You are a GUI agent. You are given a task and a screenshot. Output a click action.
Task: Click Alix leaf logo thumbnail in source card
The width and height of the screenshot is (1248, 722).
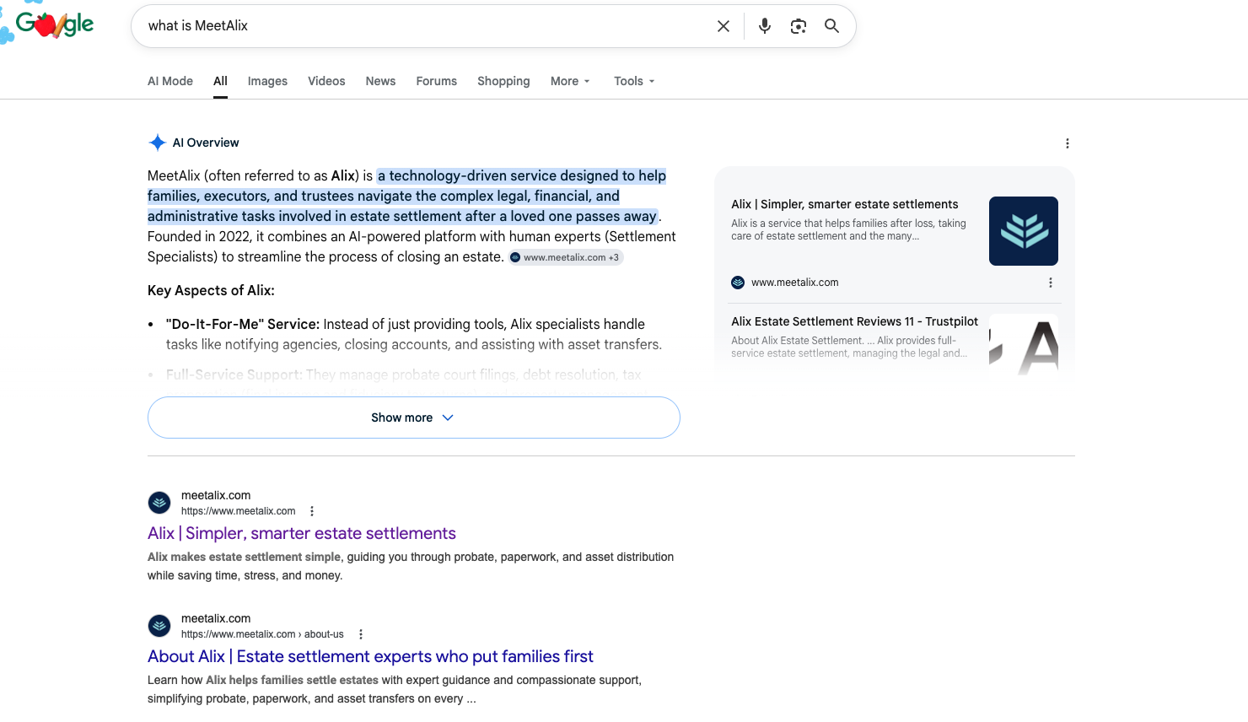coord(1024,231)
